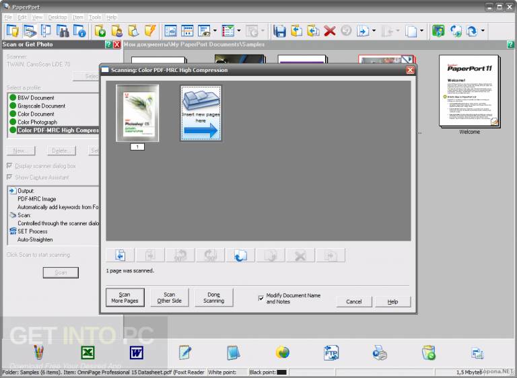The width and height of the screenshot is (517, 378).
Task: Click the Folders toolbar icon
Action: pyautogui.click(x=13, y=32)
